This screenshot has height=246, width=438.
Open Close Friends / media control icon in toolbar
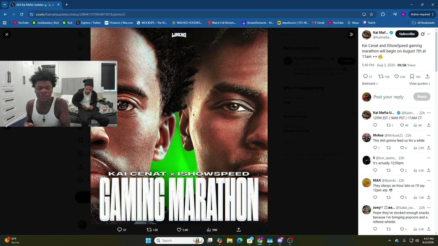(x=395, y=14)
